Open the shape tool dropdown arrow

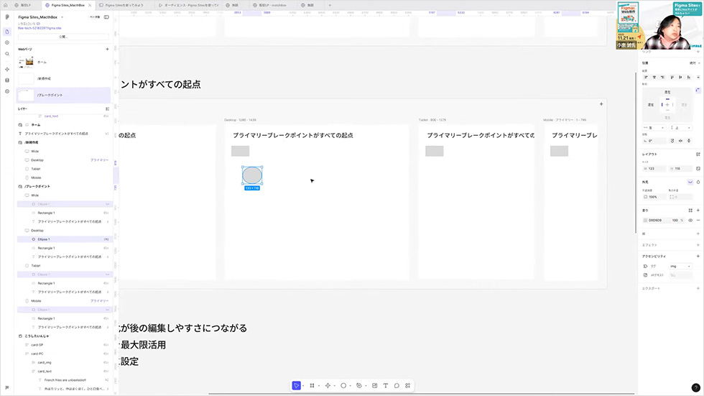click(351, 386)
